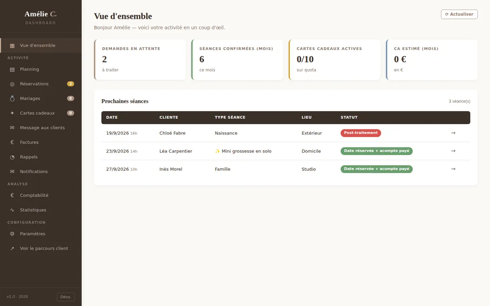Click the Vue d'ensemble grid icon

pyautogui.click(x=12, y=46)
